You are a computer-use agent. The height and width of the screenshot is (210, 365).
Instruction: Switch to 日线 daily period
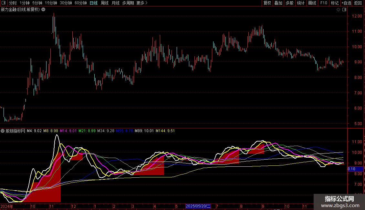pos(93,3)
